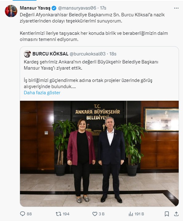Open the @burcukoksal03 handle
The width and height of the screenshot is (183, 223).
point(88,54)
